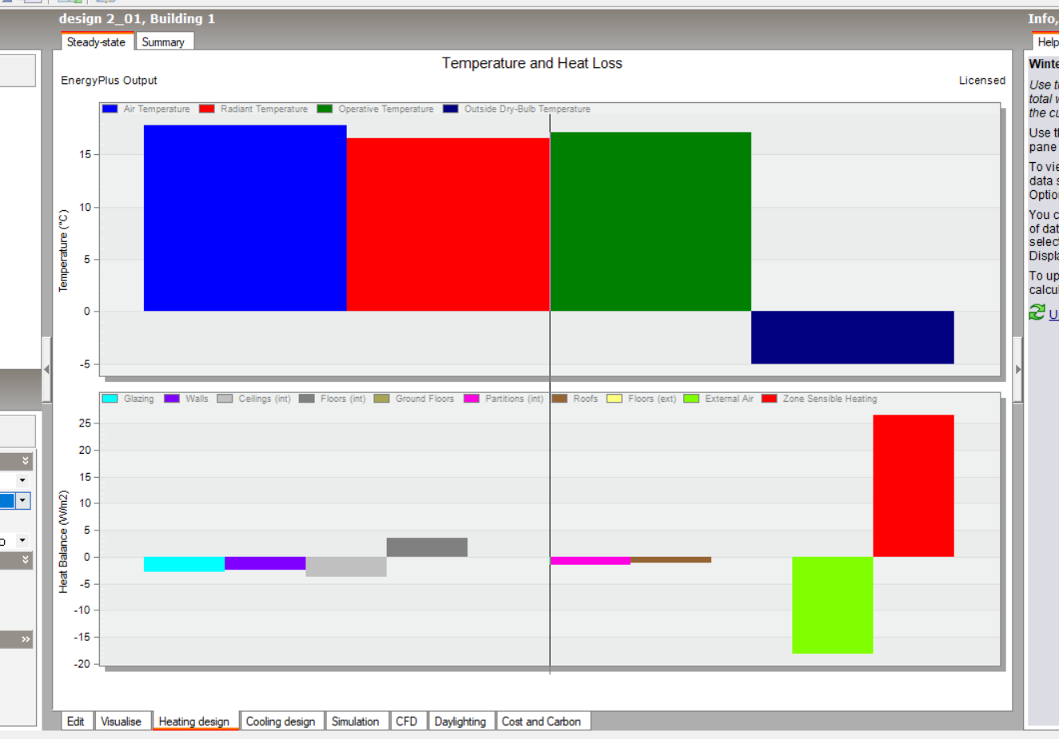
Task: Click the "EnergyPlus Output" label
Action: (109, 81)
